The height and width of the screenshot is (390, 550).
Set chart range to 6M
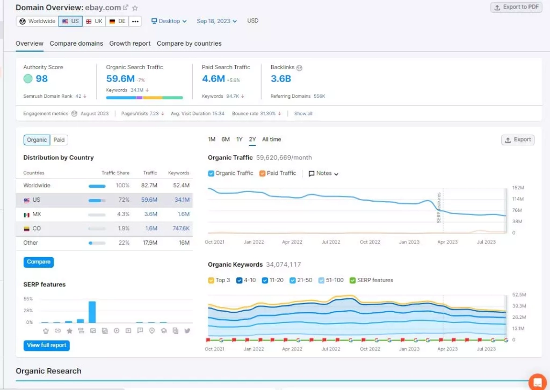[226, 139]
